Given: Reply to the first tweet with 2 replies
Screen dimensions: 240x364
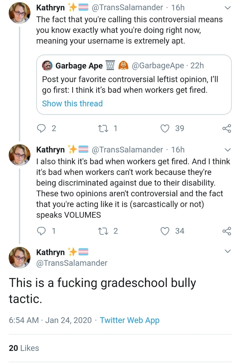Looking at the screenshot, I should point(41,128).
